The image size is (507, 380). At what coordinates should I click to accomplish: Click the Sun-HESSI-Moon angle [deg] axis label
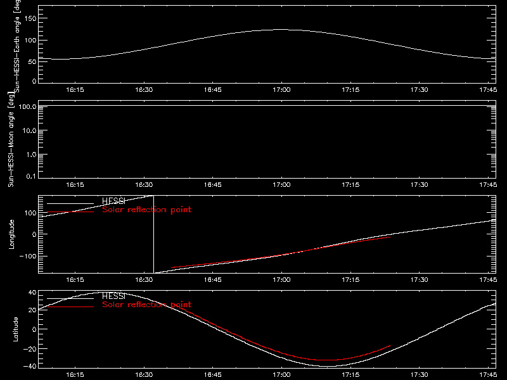11,139
